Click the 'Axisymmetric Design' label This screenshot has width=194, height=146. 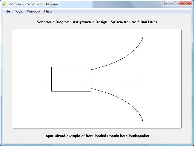[90, 22]
